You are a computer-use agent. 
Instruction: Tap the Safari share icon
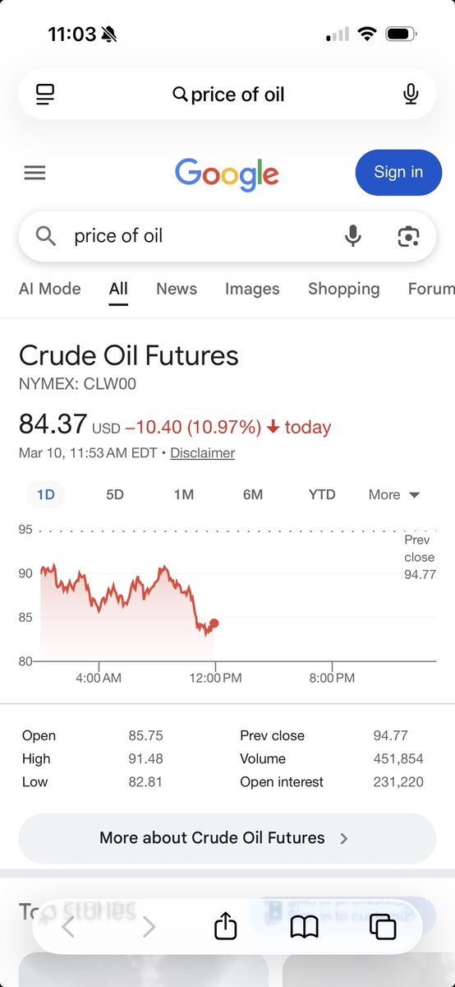click(x=225, y=926)
